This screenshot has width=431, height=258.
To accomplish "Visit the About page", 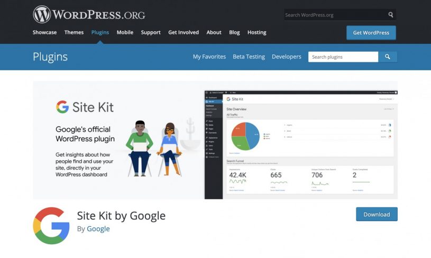I will point(214,32).
